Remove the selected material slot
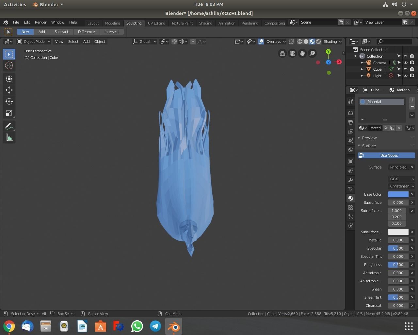This screenshot has height=335, width=418. pos(412,107)
